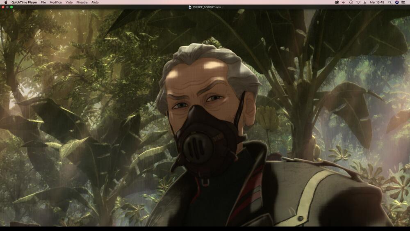Open the Aiuto menu
Viewport: 410px width, 231px height.
point(95,2)
